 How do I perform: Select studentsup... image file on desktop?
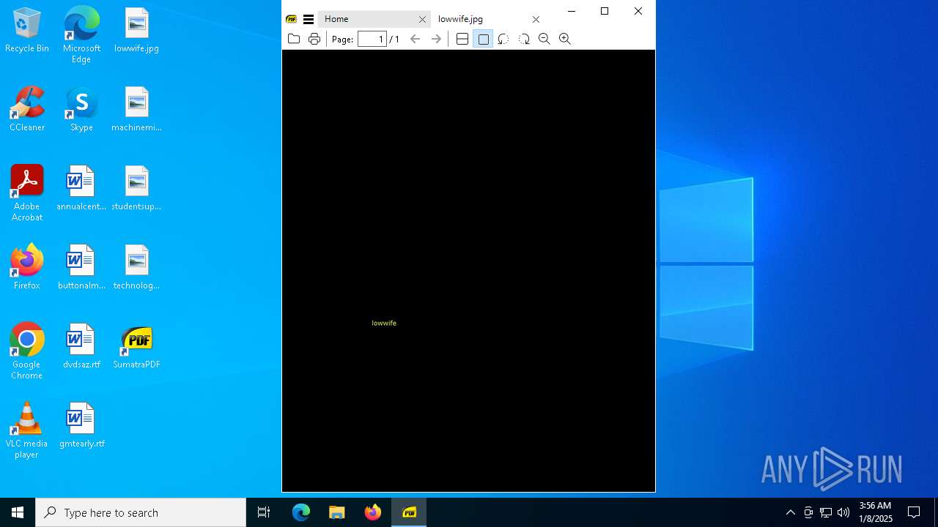136,189
